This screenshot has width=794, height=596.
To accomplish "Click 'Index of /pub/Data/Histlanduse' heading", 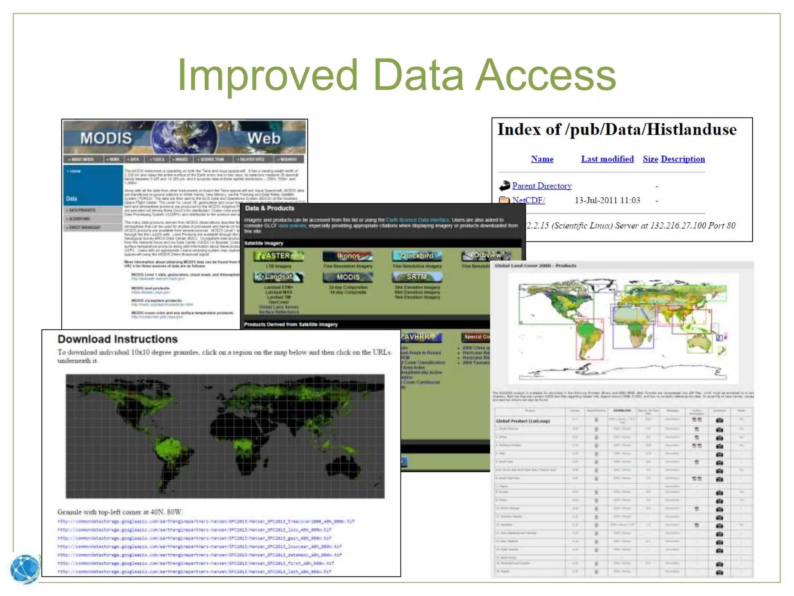I will tap(617, 130).
